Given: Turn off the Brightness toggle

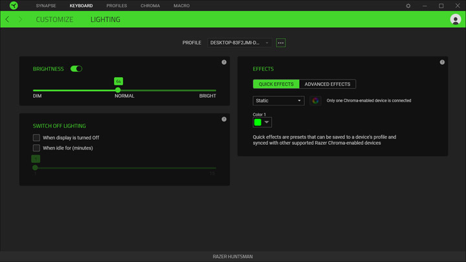Looking at the screenshot, I should click(x=76, y=69).
